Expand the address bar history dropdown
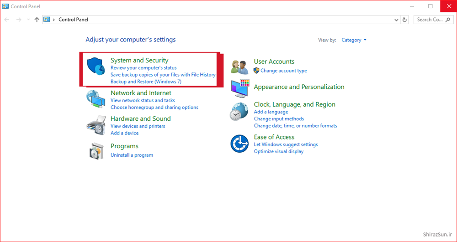 (396, 20)
